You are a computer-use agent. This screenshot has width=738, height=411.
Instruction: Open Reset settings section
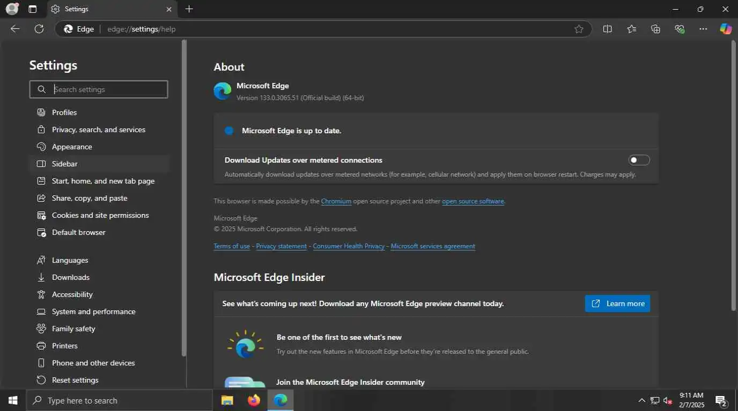[x=99, y=380]
